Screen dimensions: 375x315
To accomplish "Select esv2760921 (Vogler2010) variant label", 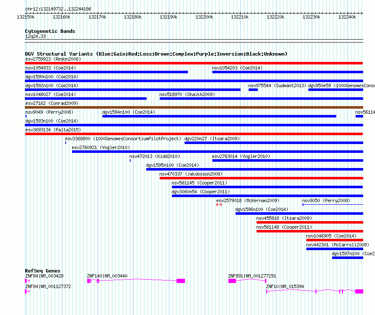I will coord(101,147).
